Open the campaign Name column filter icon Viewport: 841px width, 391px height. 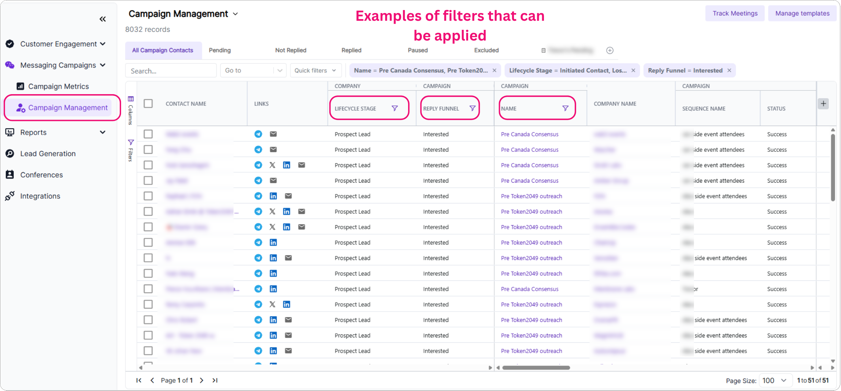(565, 108)
